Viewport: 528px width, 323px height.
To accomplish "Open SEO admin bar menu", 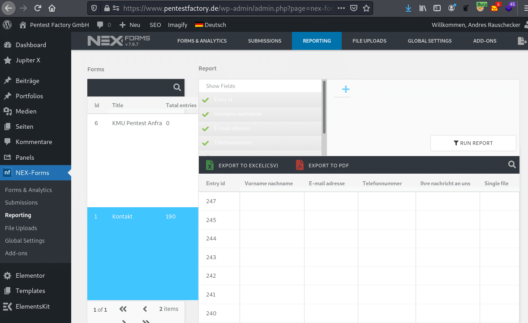I will [155, 25].
